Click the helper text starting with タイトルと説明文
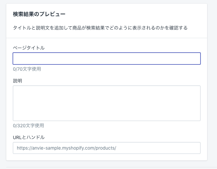217x169 pixels. (x=100, y=28)
